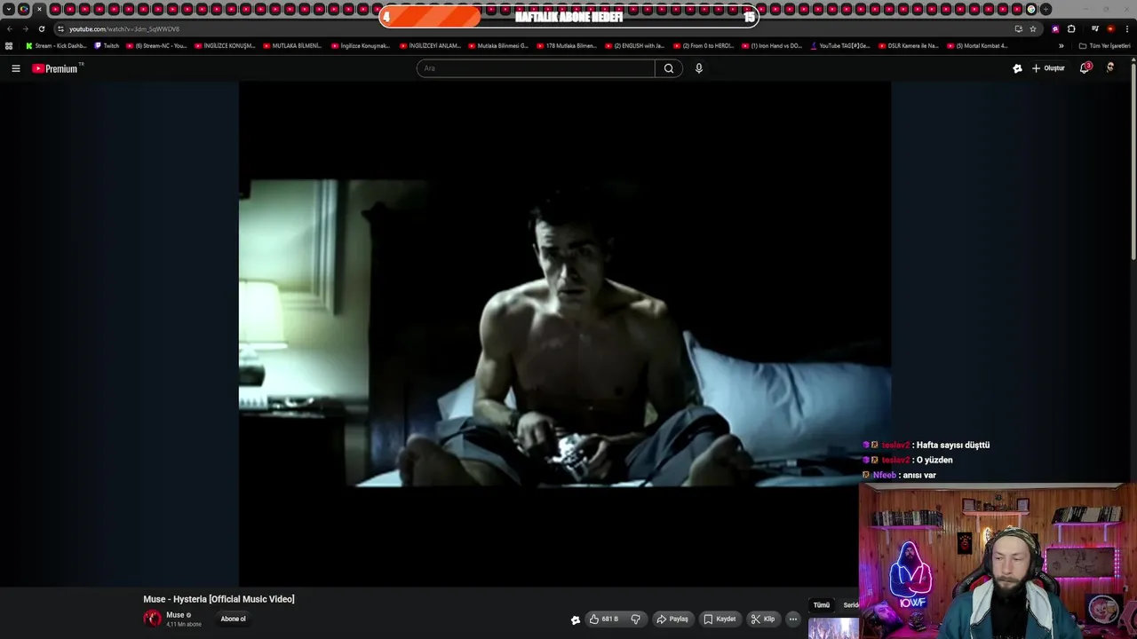
Task: Open the Stream-NC YouTube bookmark
Action: tap(156, 45)
